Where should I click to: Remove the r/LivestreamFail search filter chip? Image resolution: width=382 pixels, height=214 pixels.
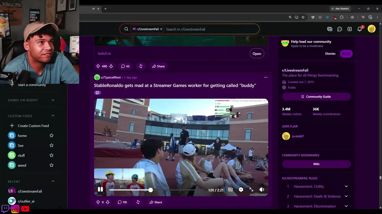click(x=161, y=29)
